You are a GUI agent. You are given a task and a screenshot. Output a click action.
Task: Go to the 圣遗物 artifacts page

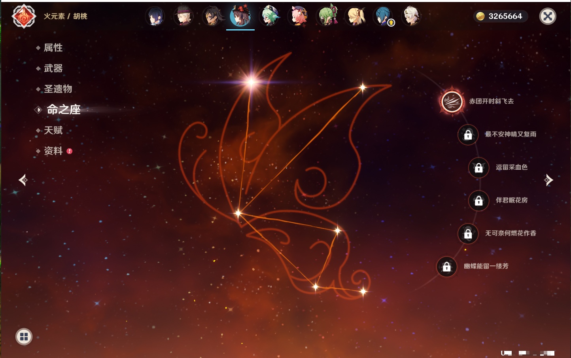click(x=58, y=89)
